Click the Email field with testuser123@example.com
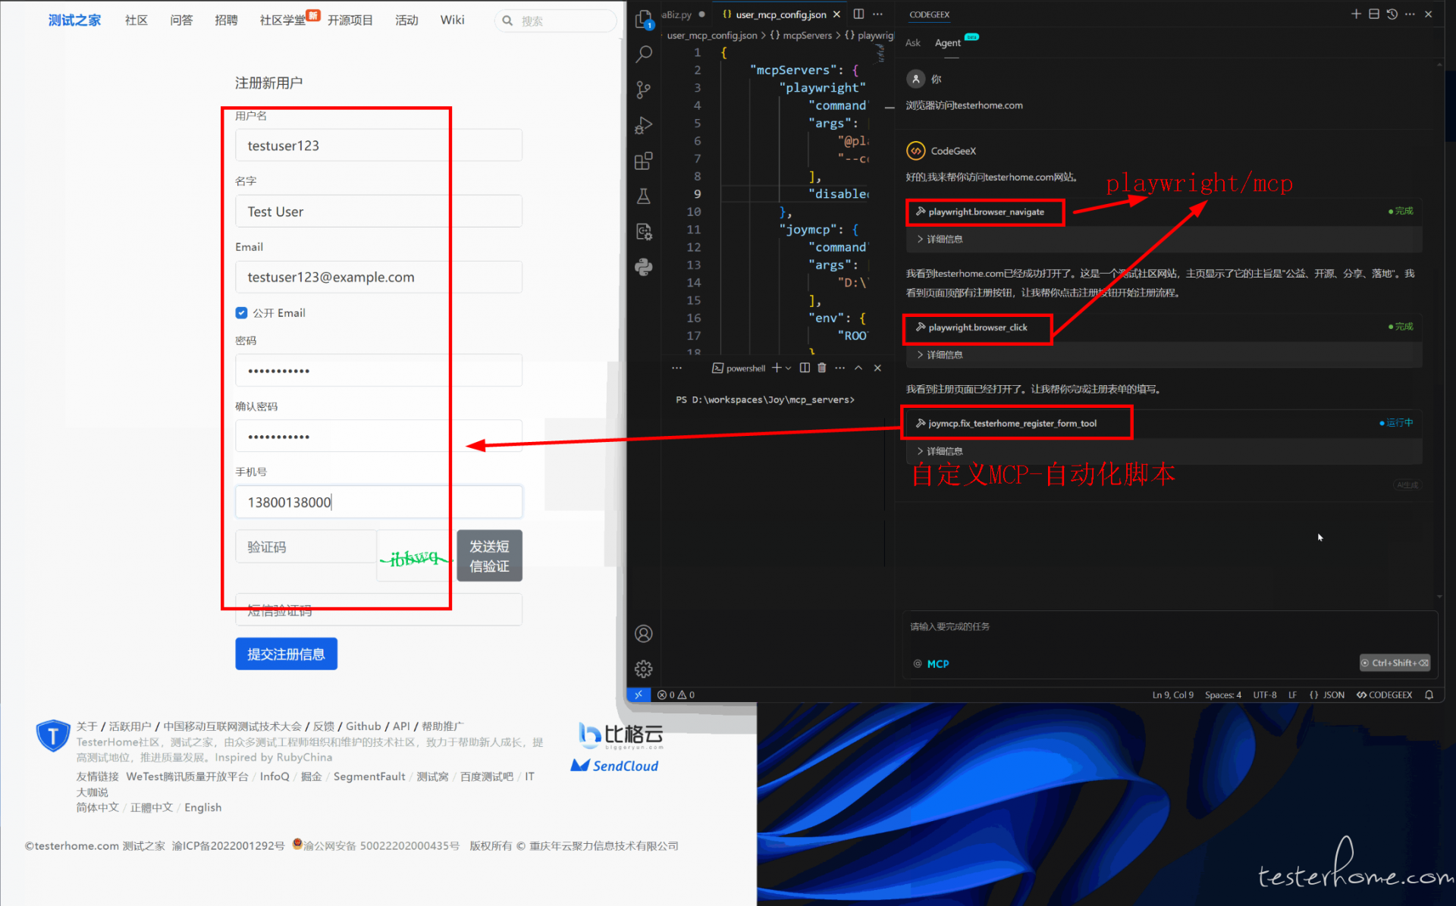Screen dimensions: 1456x906 click(x=378, y=277)
